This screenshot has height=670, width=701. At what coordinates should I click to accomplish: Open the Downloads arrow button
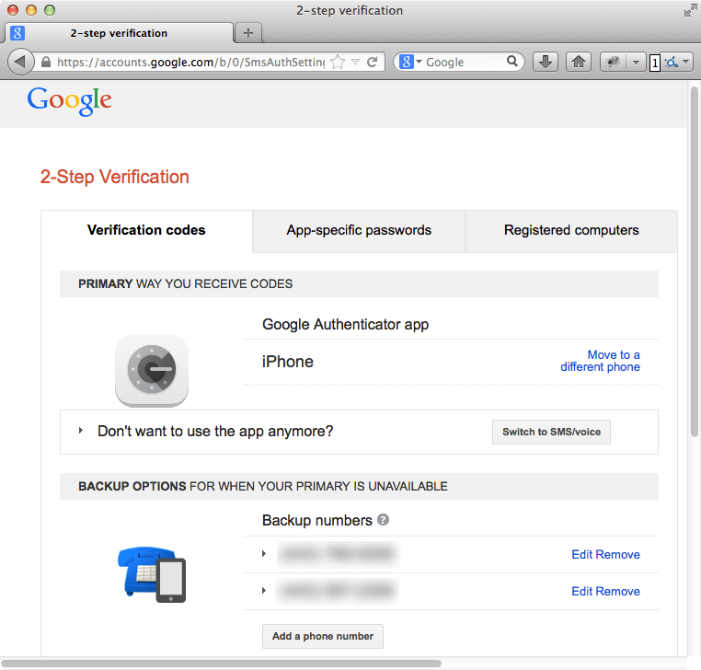point(546,63)
